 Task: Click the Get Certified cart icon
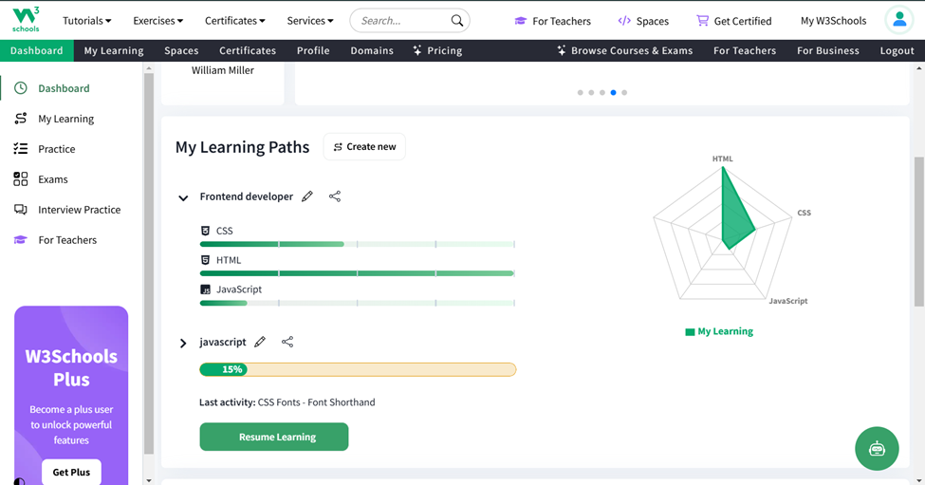pyautogui.click(x=702, y=21)
